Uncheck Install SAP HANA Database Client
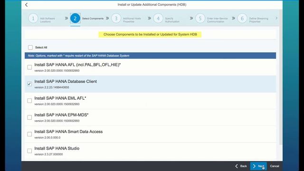The width and height of the screenshot is (304, 171). (x=29, y=84)
